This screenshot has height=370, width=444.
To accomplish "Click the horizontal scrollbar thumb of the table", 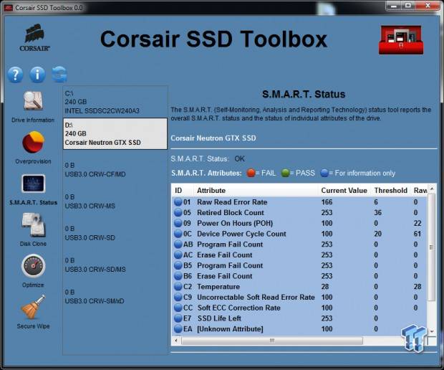I will point(272,340).
